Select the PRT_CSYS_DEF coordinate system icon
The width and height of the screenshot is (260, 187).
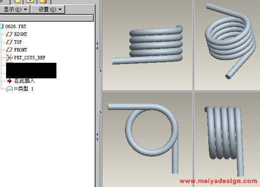pyautogui.click(x=9, y=58)
